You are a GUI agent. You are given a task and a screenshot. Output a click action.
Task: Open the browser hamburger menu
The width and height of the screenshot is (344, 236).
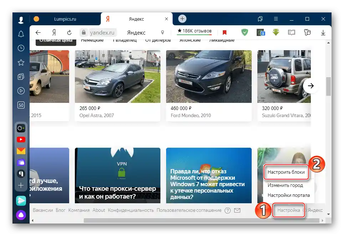pyautogui.click(x=276, y=19)
